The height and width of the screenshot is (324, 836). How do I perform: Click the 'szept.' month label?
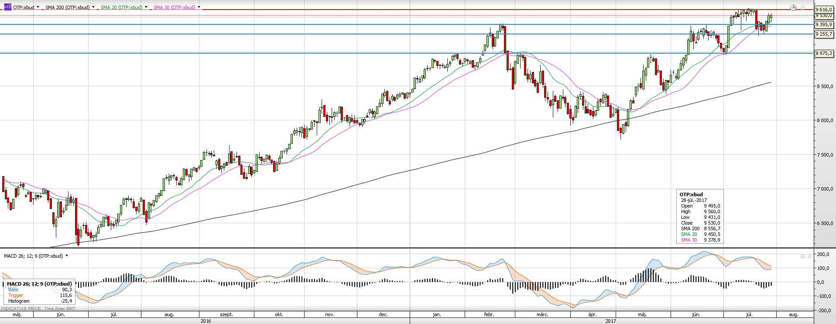[226, 314]
